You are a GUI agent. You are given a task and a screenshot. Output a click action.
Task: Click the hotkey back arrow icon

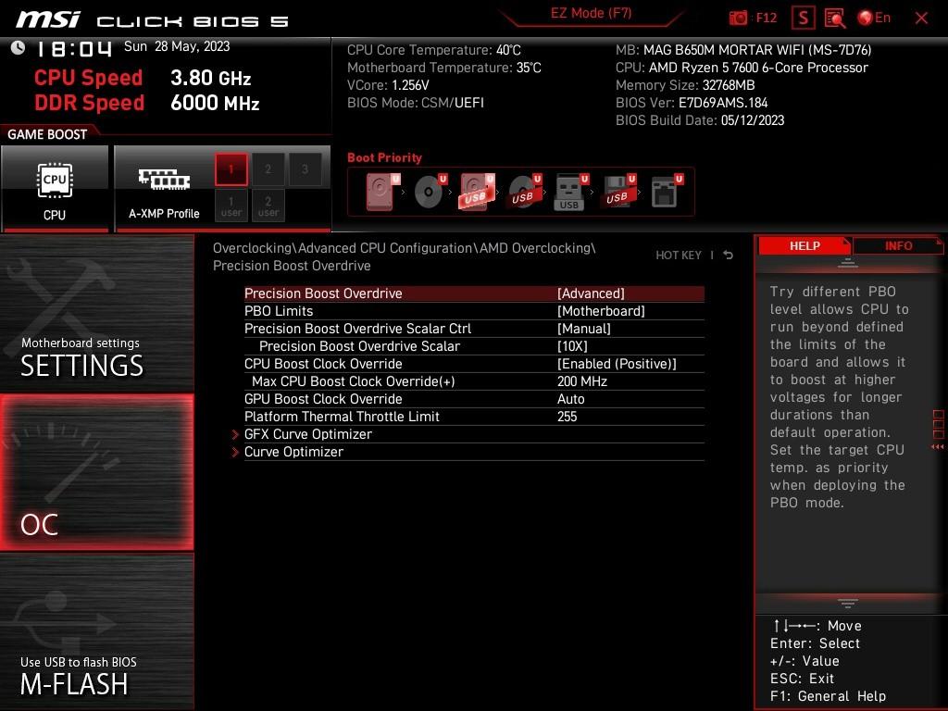tap(729, 256)
